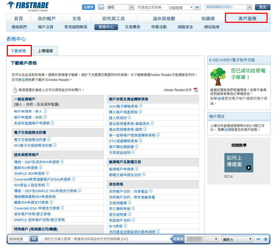Play the 如何上傳檔案 video tutorial
This screenshot has width=280, height=247.
[239, 163]
